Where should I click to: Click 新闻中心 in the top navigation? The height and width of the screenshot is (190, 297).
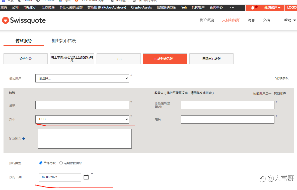click(216, 7)
